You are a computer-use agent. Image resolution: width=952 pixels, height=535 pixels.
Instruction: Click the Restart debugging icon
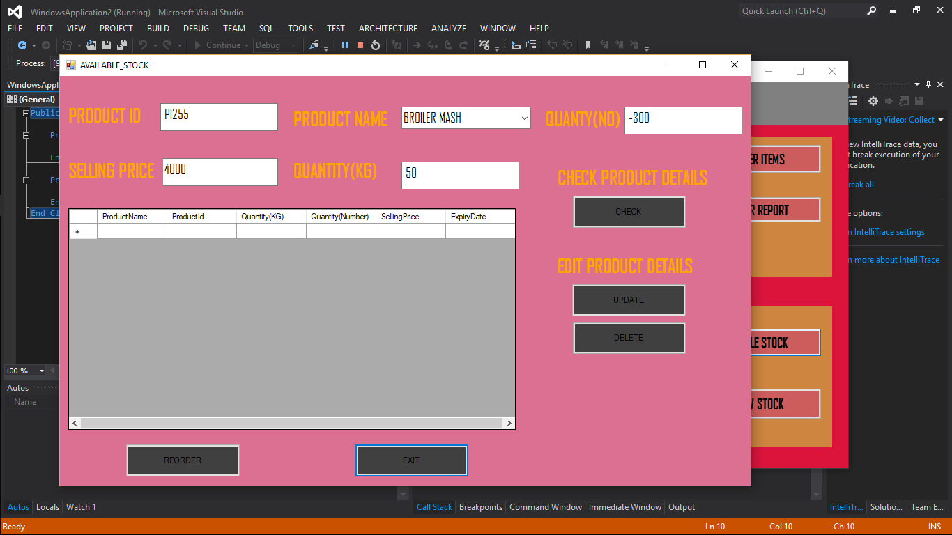376,45
